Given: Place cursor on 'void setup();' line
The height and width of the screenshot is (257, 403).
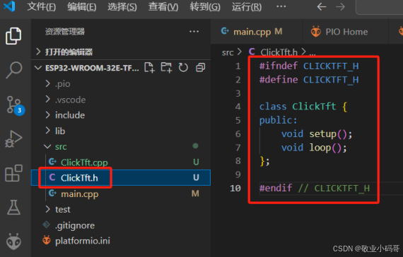Looking at the screenshot, I should (317, 134).
